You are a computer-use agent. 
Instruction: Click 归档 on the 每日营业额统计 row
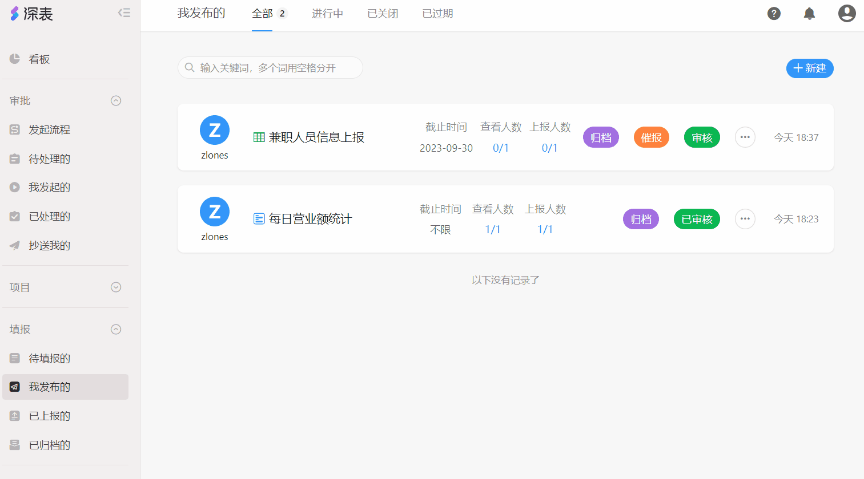(x=641, y=220)
